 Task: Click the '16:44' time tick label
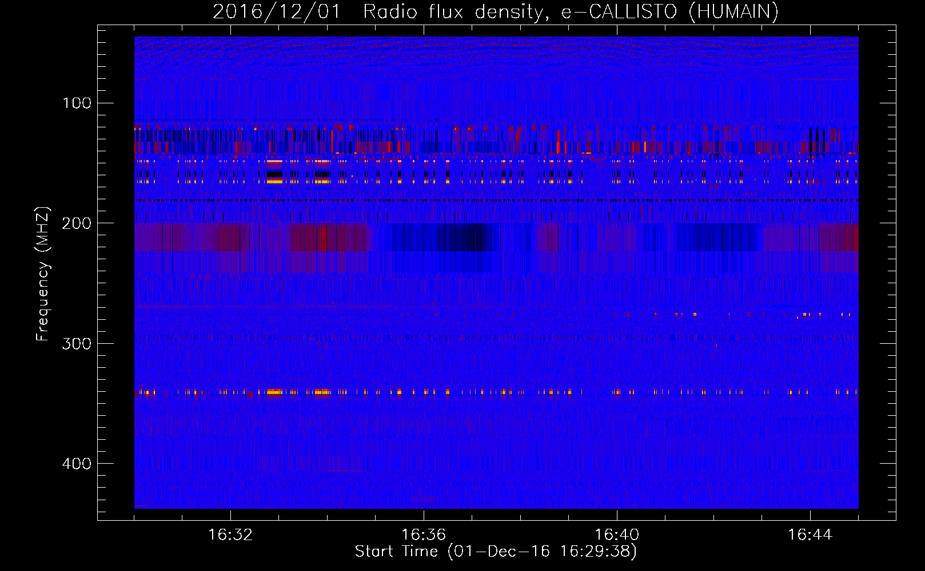[x=810, y=535]
